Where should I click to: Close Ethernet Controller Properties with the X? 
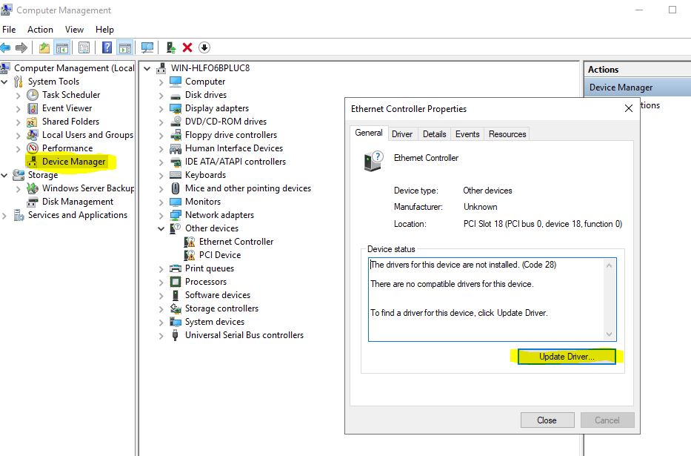[x=629, y=108]
